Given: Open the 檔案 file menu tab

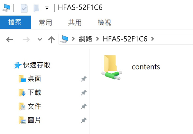Looking at the screenshot, I should pos(15,22).
